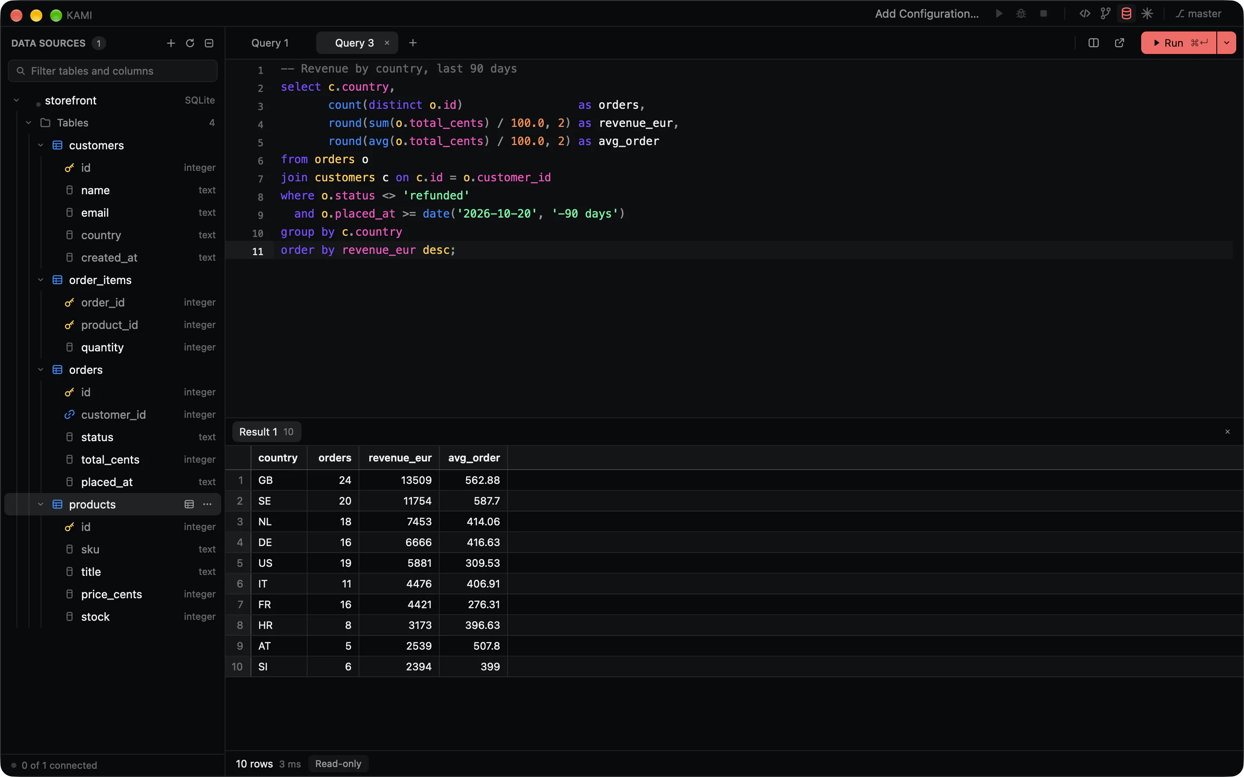
Task: Close the Query 3 tab
Action: coord(387,43)
